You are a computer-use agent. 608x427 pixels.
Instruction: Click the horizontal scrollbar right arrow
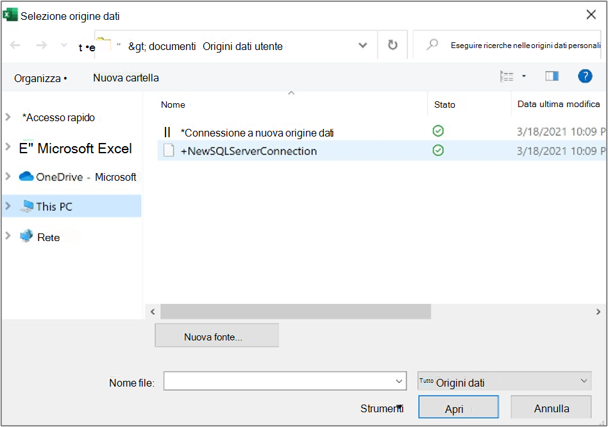[x=598, y=312]
